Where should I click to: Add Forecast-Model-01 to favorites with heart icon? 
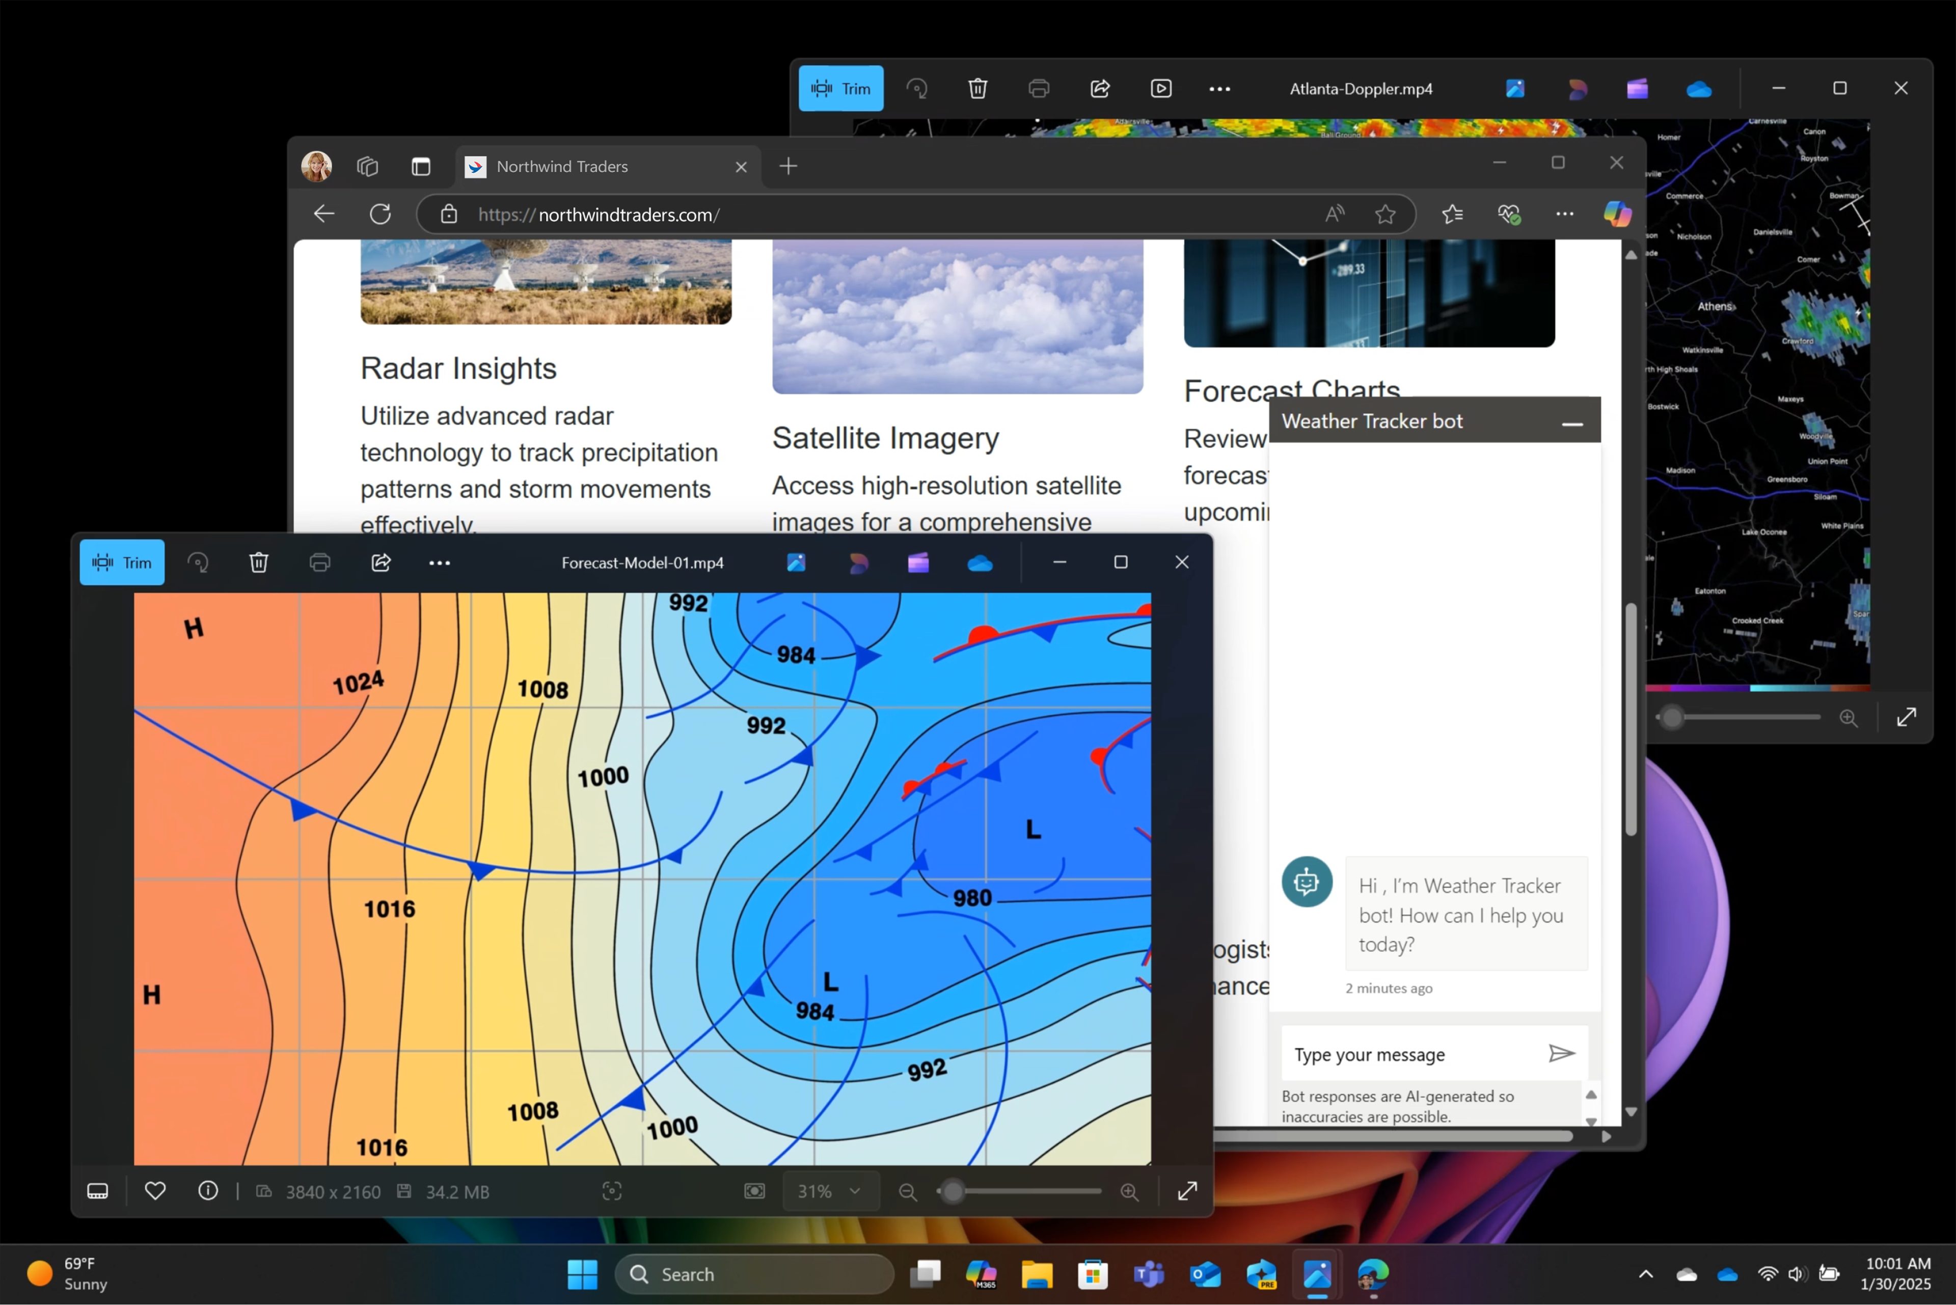coord(155,1191)
